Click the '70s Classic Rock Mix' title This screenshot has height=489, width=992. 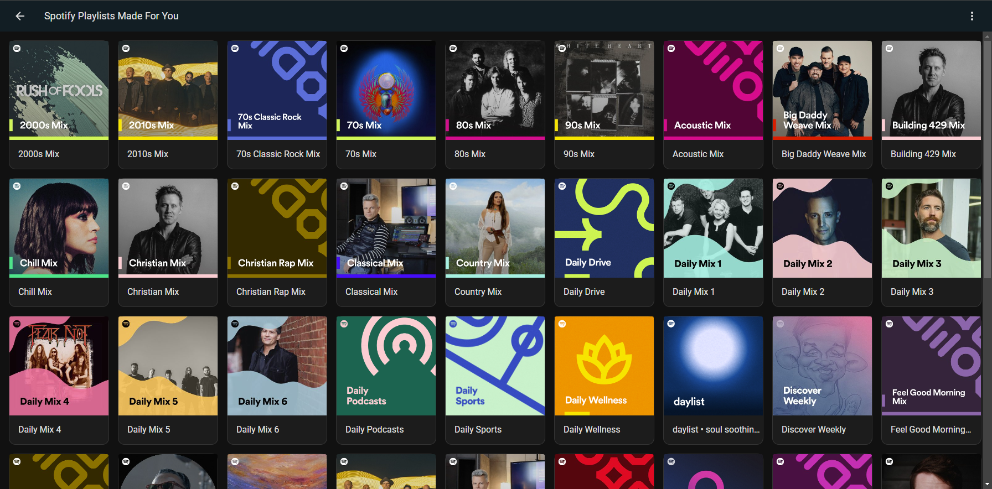click(278, 154)
